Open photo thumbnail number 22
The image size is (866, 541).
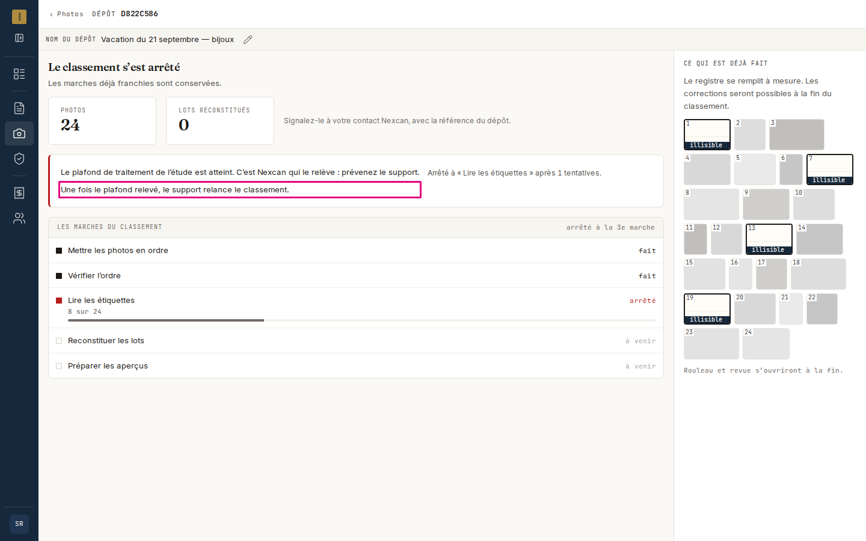point(822,309)
